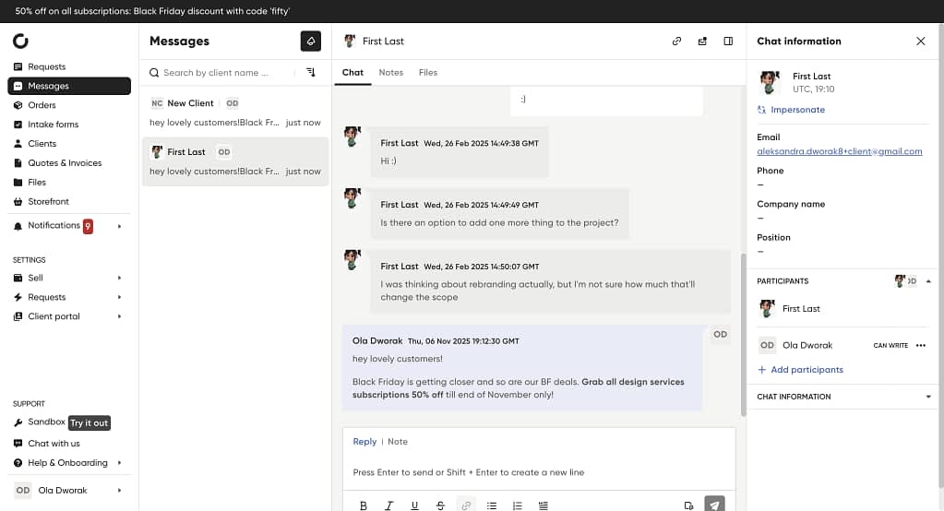944x511 pixels.
Task: Click the Ola Dworak sidebar avatar initials
Action: point(23,490)
